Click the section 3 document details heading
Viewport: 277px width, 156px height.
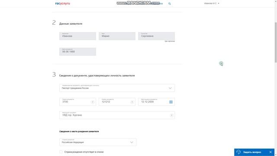click(x=97, y=75)
